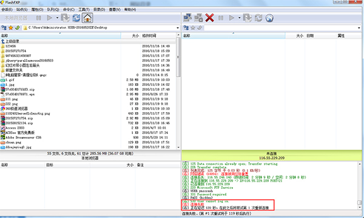364x218 pixels.
Task: Open the local pane play dropdown arrow
Action: (x=57, y=18)
